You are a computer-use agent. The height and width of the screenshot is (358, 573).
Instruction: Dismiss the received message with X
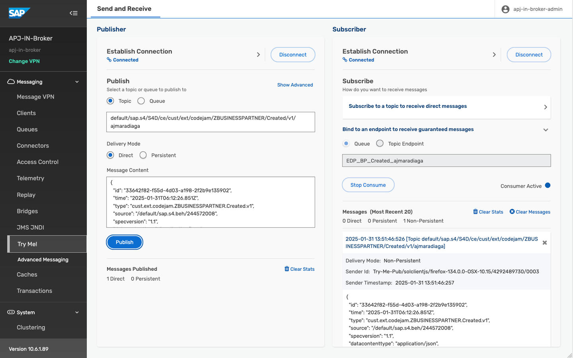pos(545,243)
